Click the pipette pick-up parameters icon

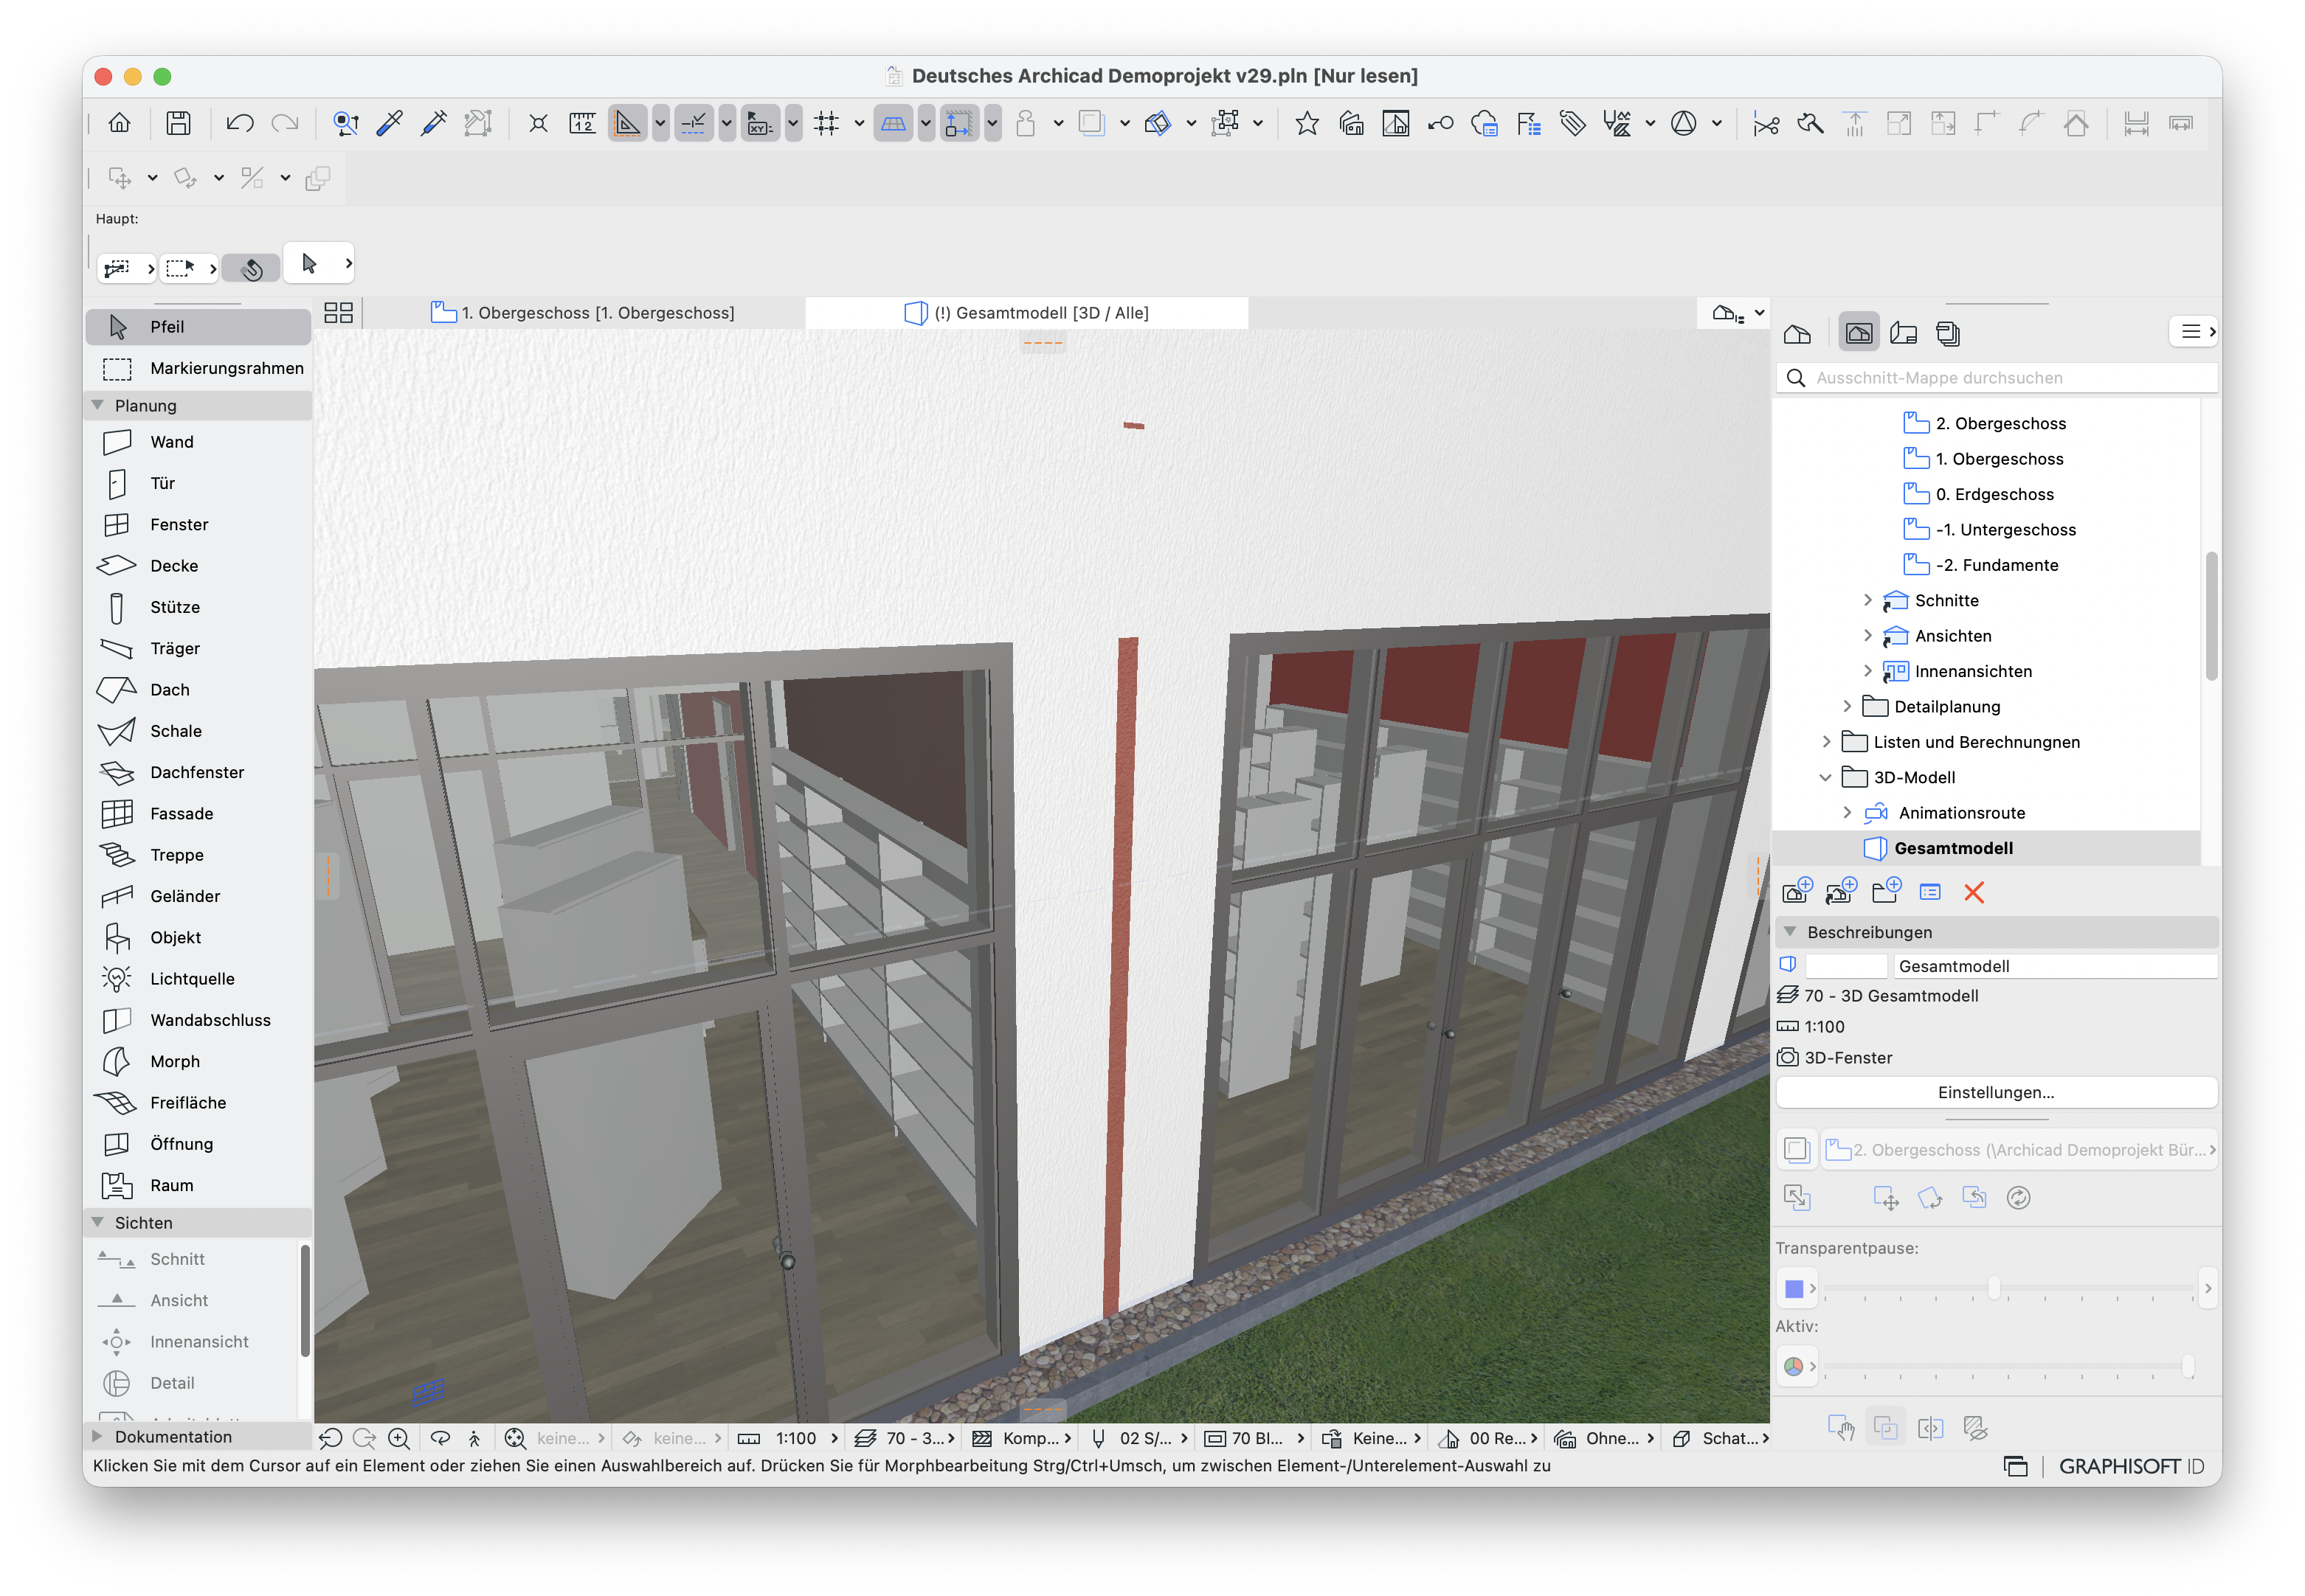point(389,123)
